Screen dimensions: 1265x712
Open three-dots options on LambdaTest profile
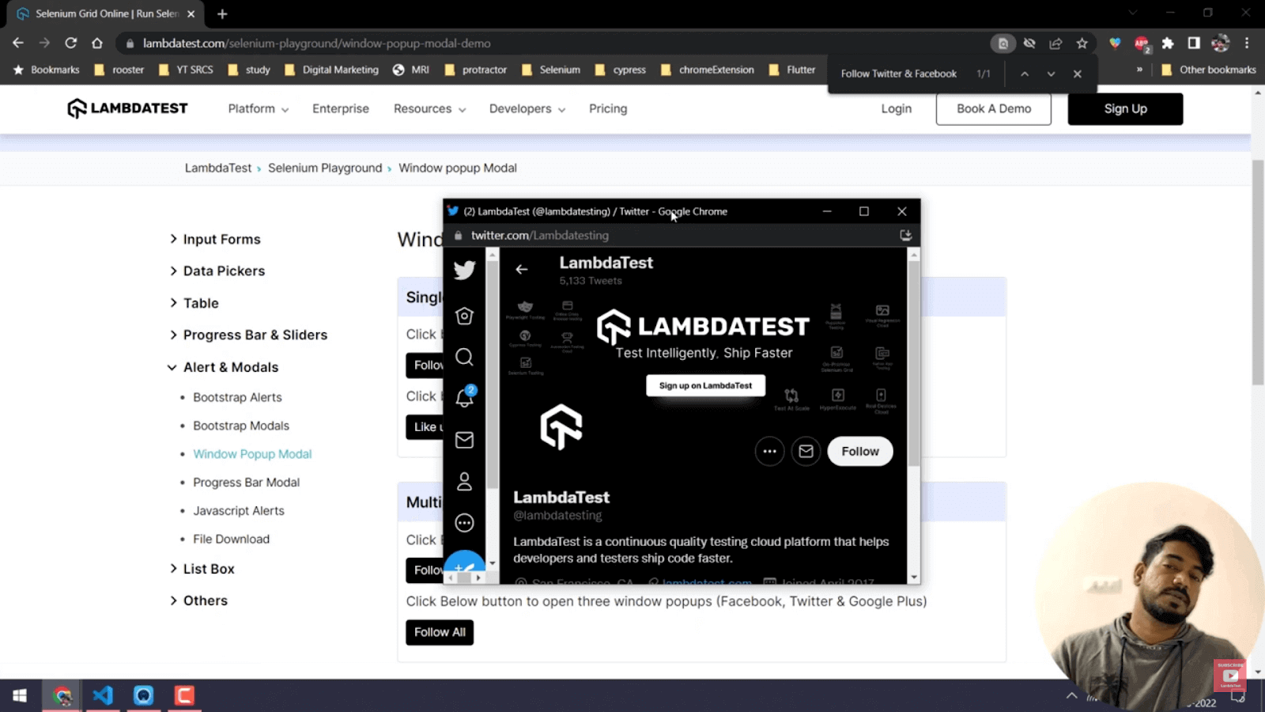coord(769,452)
